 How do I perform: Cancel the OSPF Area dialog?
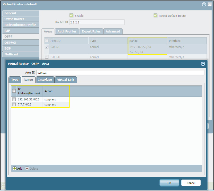coord(191,183)
